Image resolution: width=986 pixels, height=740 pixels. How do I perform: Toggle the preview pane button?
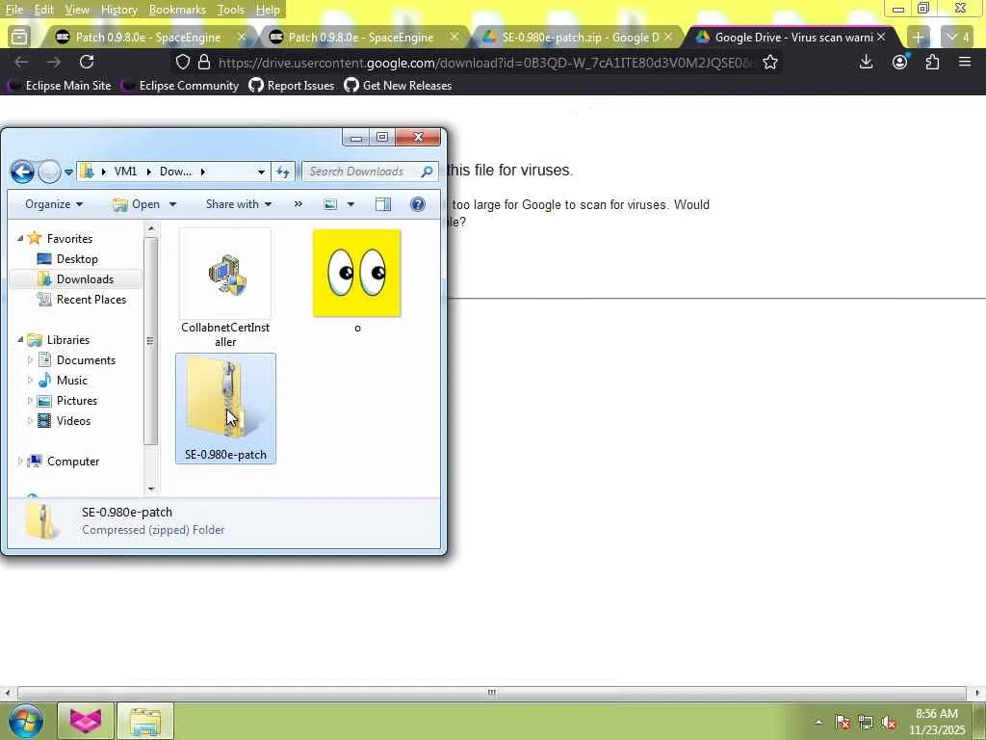pyautogui.click(x=383, y=204)
